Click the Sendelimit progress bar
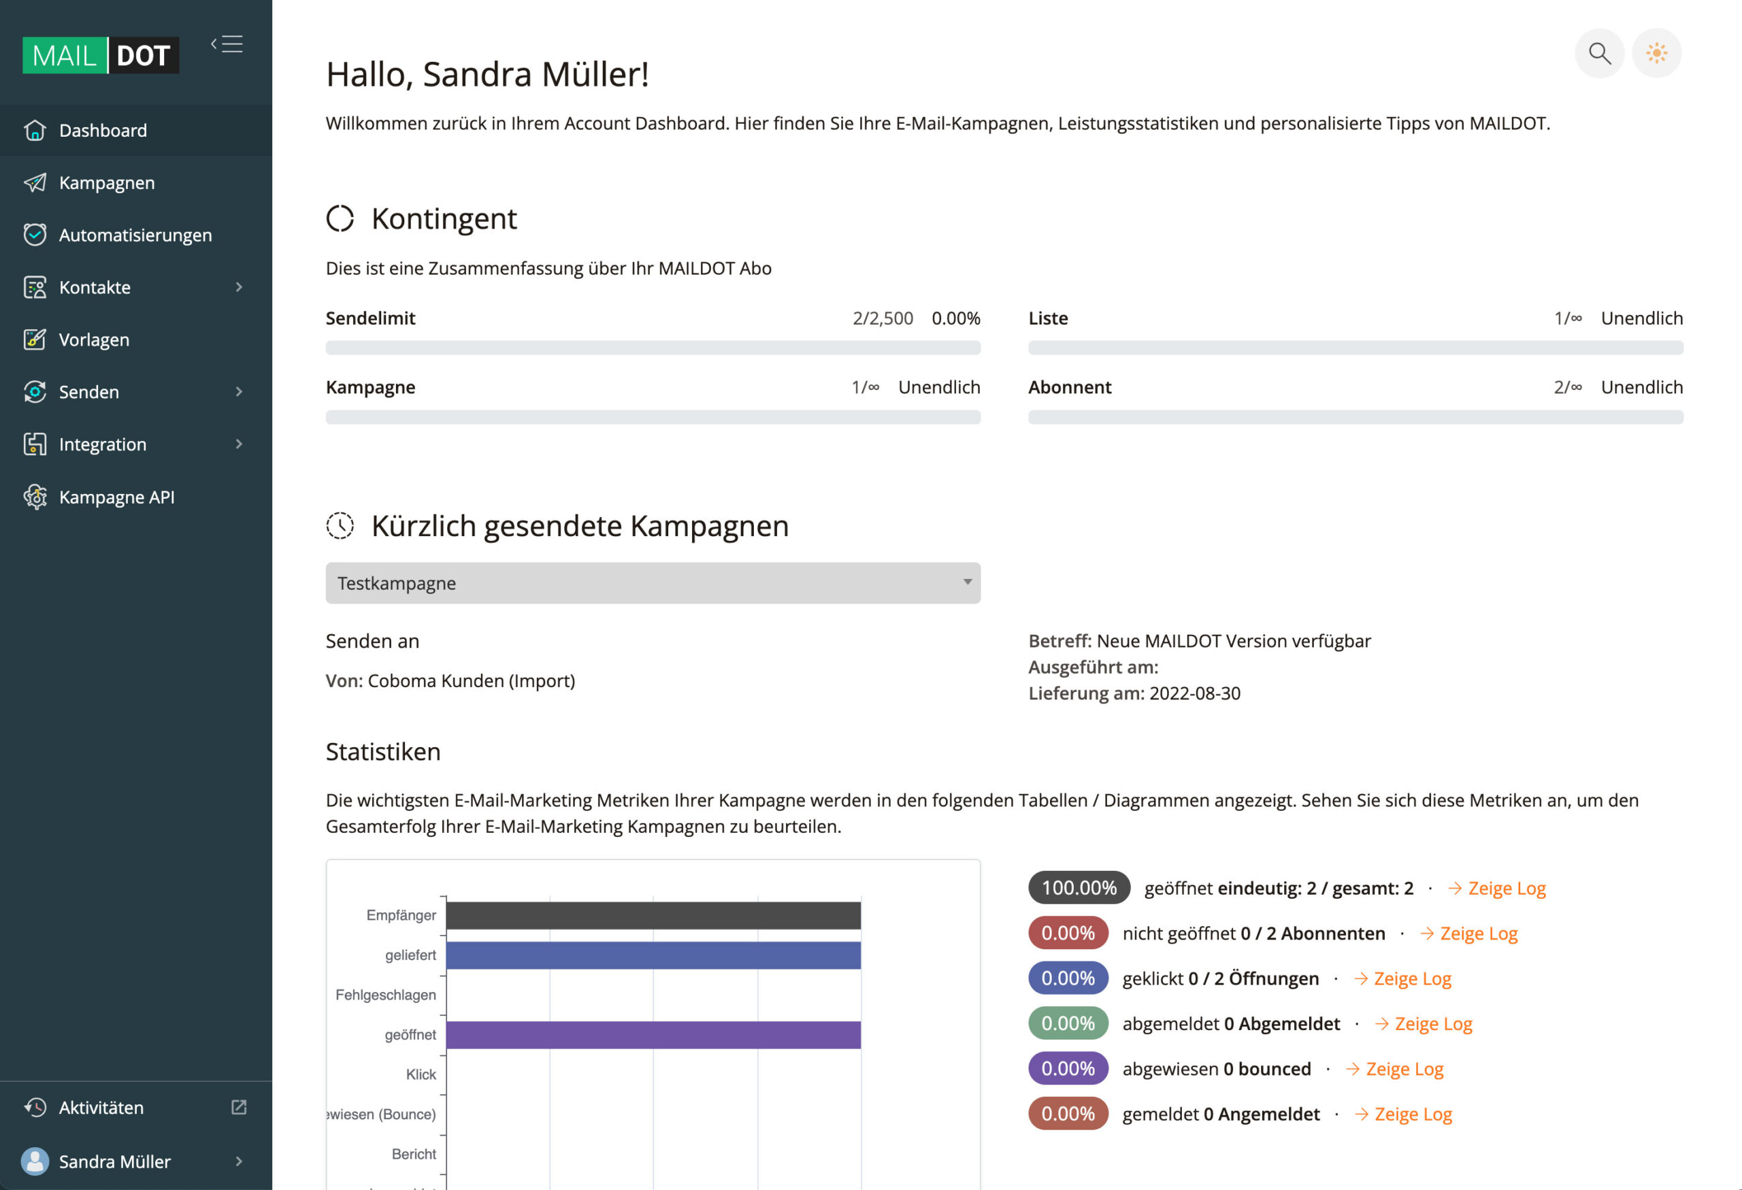This screenshot has height=1190, width=1742. pos(652,348)
